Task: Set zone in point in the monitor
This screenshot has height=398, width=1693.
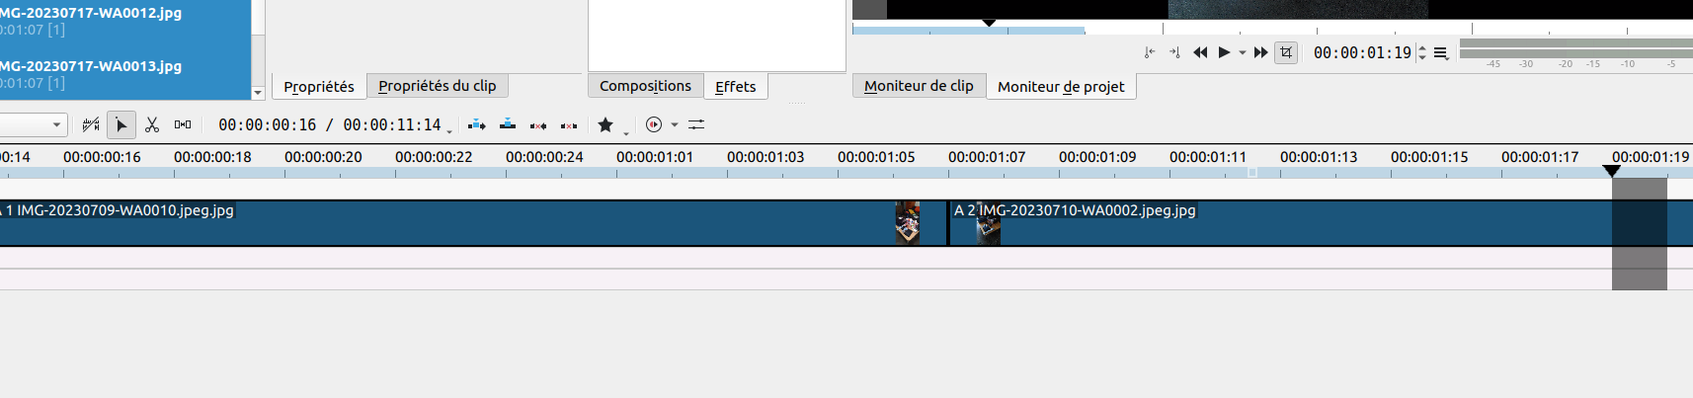Action: 1150,52
